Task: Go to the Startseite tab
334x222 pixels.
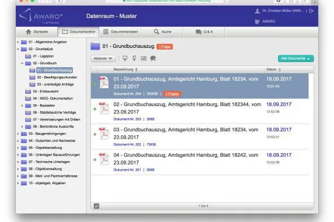Action: point(37,32)
